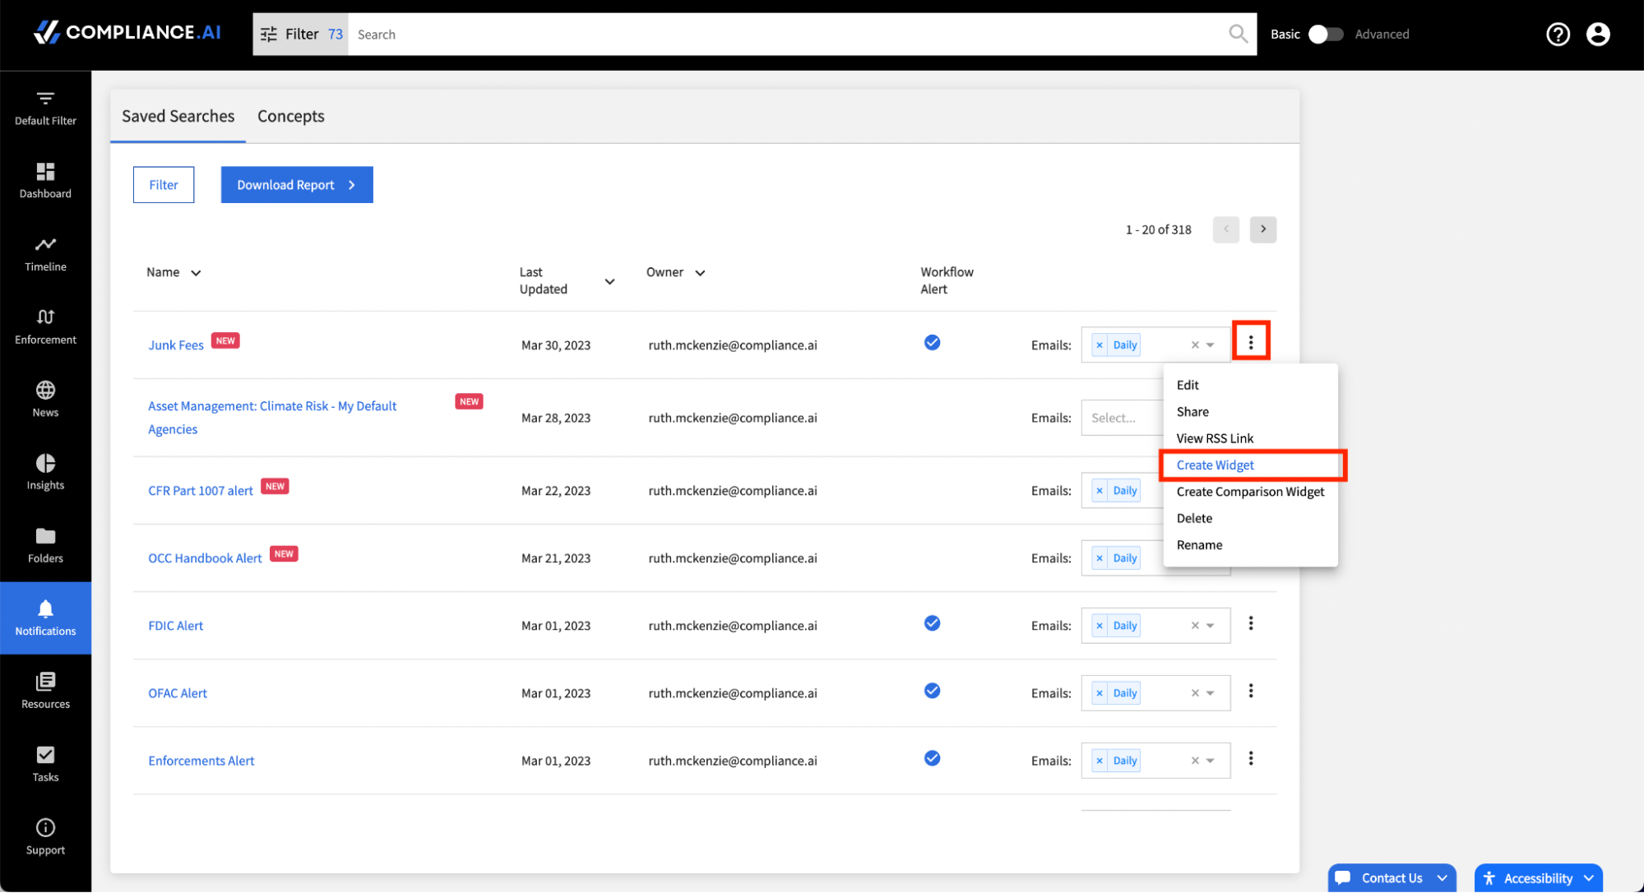
Task: Clear email selection for Enforcements Alert
Action: [x=1195, y=761]
